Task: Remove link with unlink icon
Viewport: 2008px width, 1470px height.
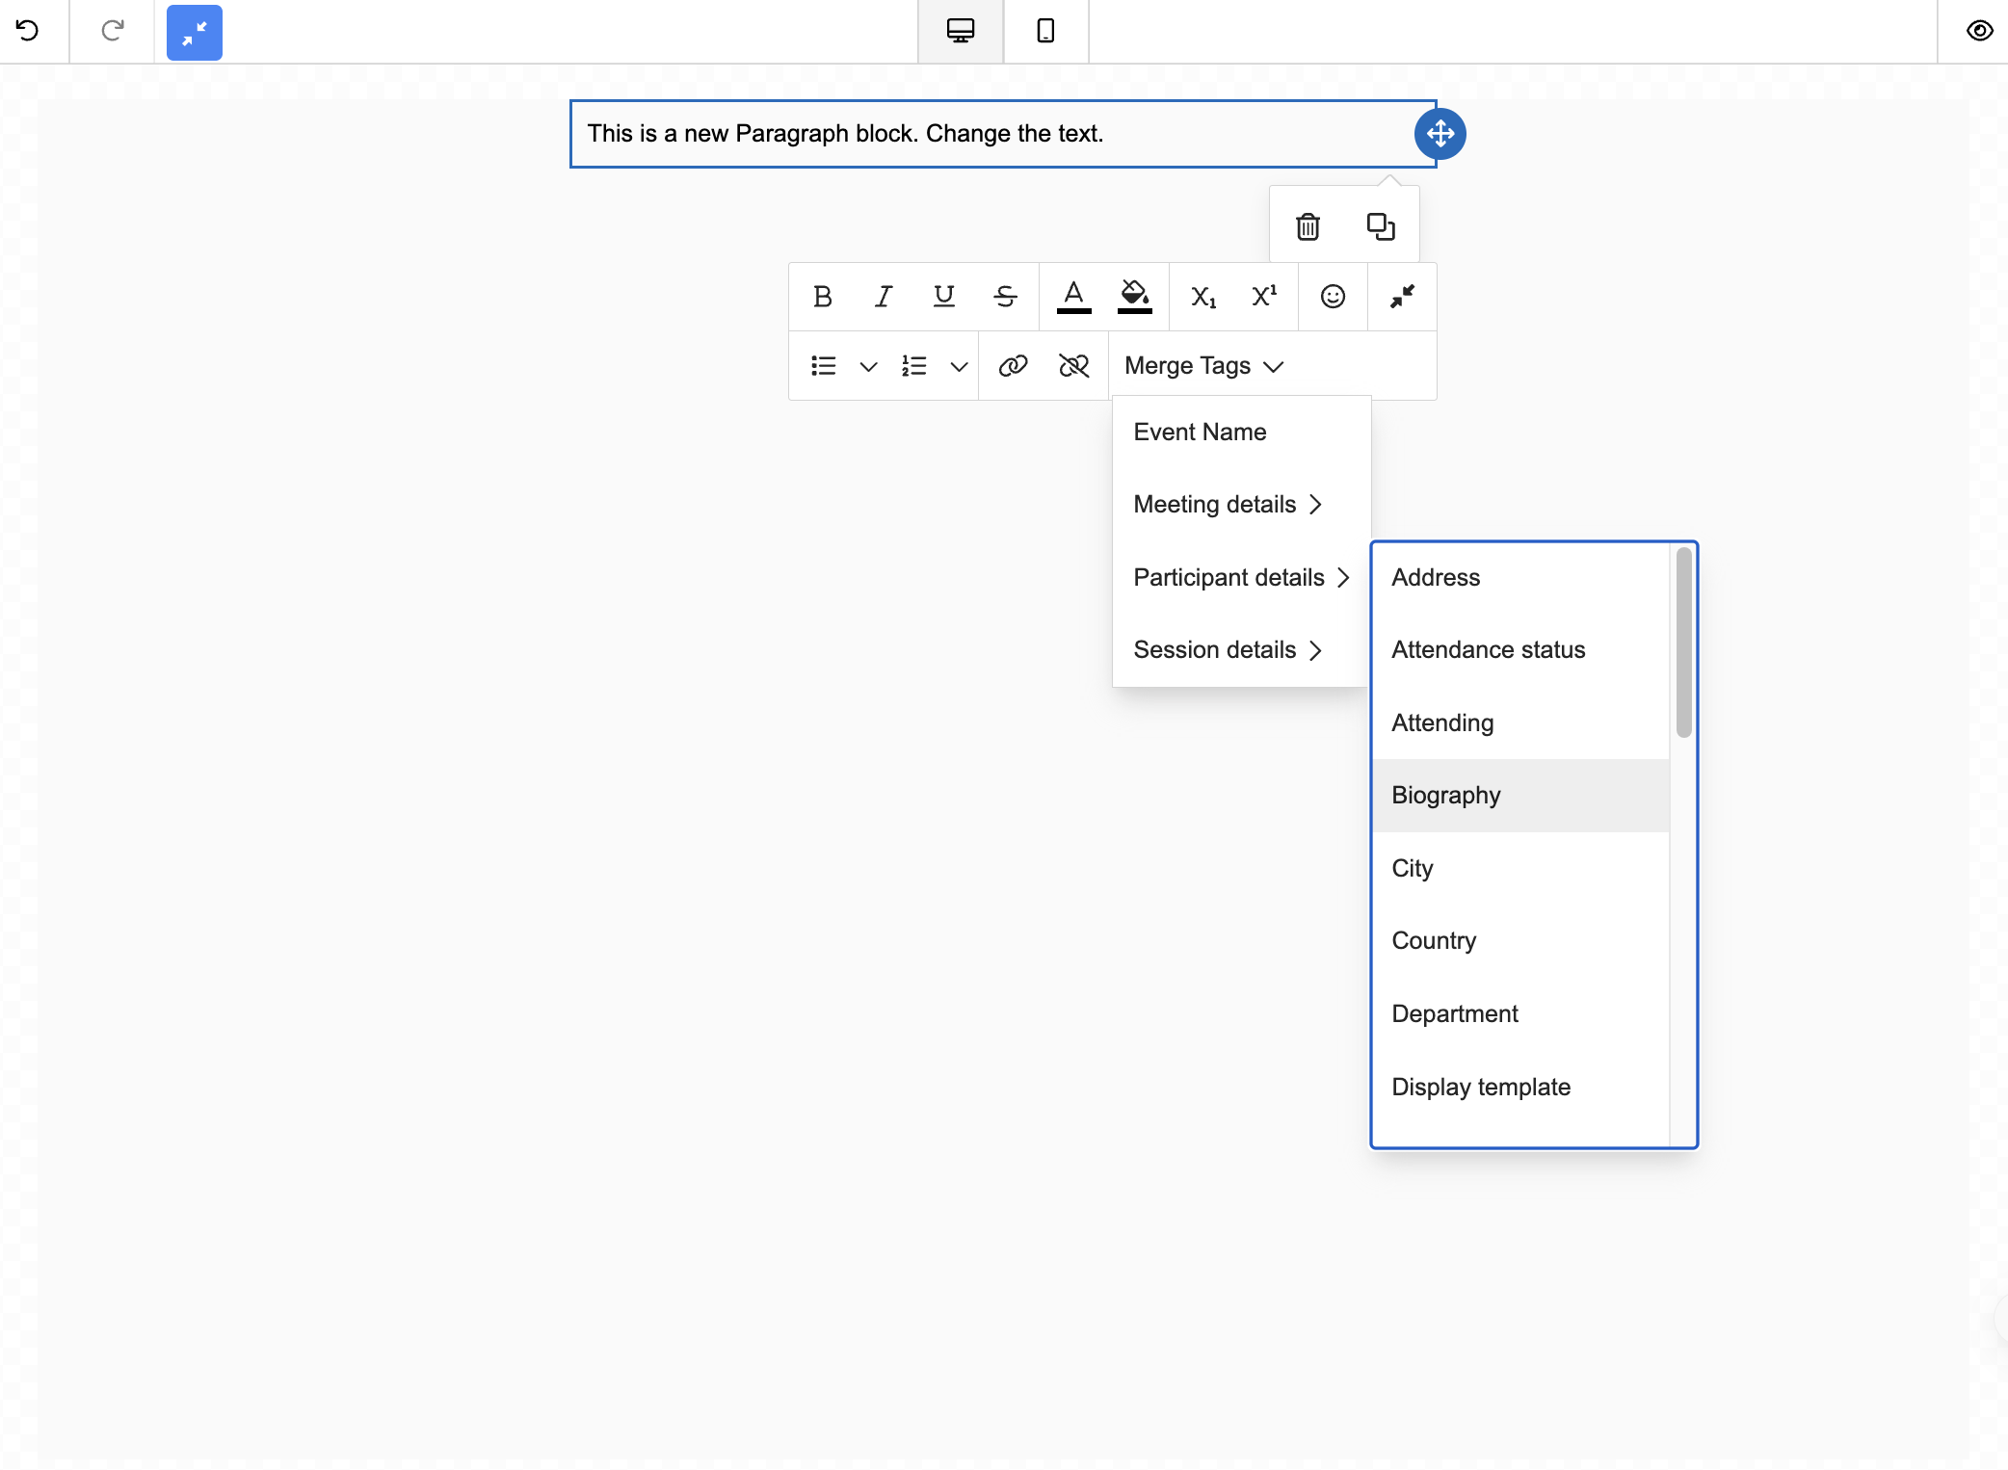Action: [x=1073, y=366]
